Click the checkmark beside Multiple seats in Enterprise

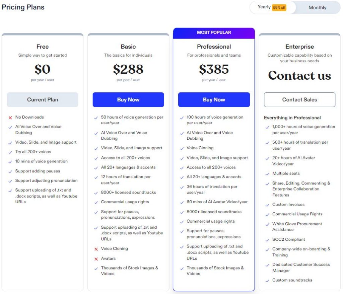point(267,174)
